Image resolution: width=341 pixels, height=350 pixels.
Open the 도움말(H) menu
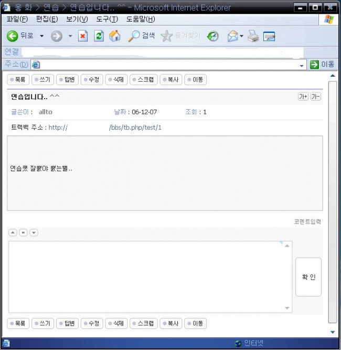(141, 19)
